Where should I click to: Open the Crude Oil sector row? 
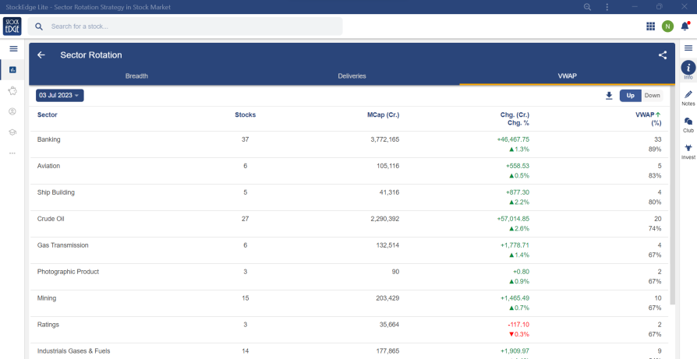[x=51, y=219]
